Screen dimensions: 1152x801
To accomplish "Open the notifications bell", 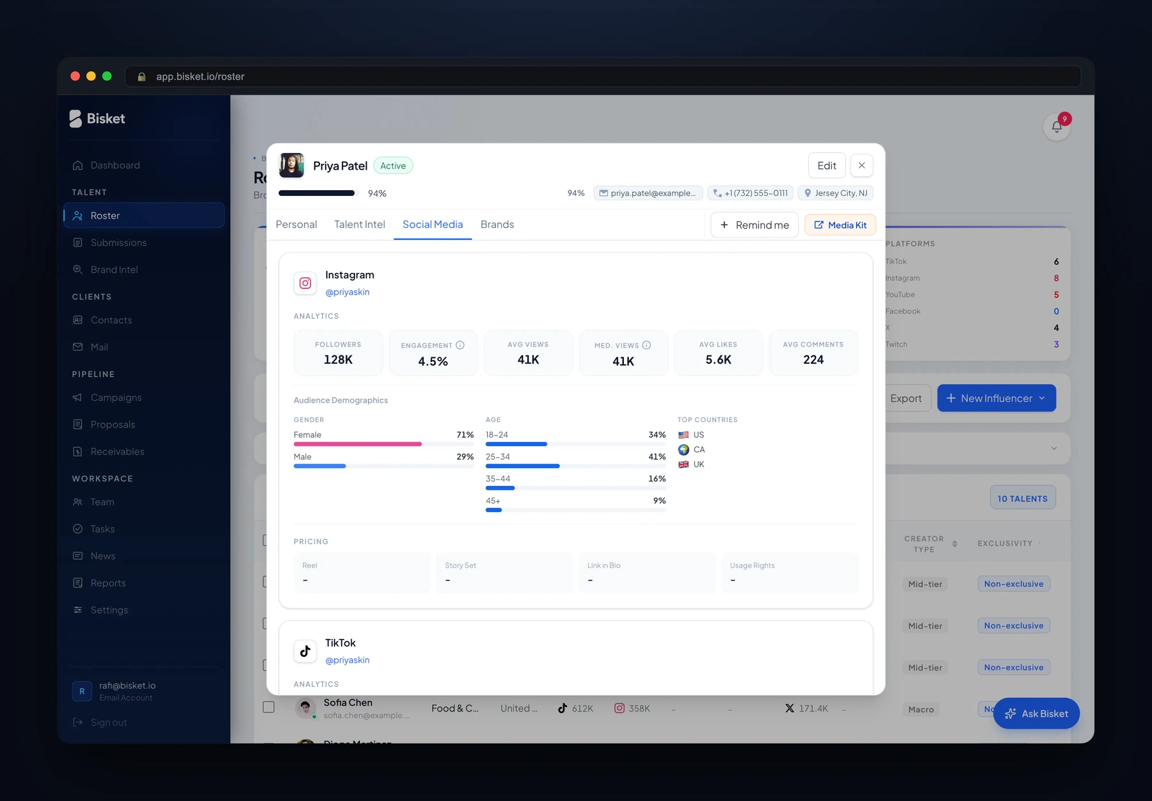I will click(1057, 126).
